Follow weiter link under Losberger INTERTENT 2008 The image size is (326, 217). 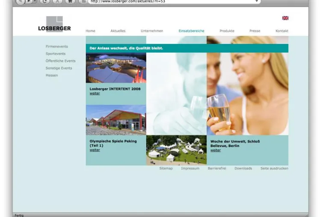coord(95,94)
